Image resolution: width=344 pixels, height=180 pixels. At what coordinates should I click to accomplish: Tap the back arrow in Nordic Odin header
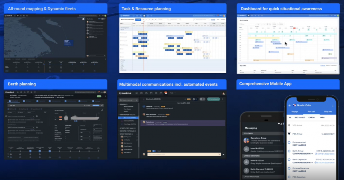pos(290,105)
